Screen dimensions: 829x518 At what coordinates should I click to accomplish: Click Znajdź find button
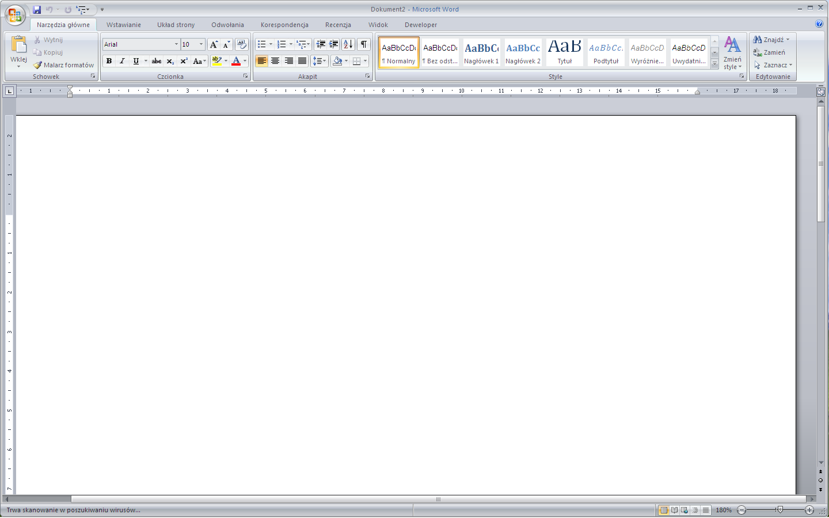click(x=771, y=40)
